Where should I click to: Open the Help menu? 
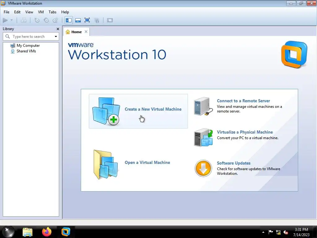[65, 12]
